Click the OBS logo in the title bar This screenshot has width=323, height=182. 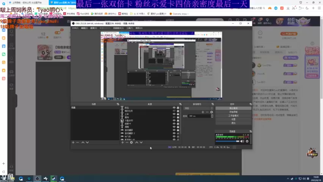click(x=73, y=23)
